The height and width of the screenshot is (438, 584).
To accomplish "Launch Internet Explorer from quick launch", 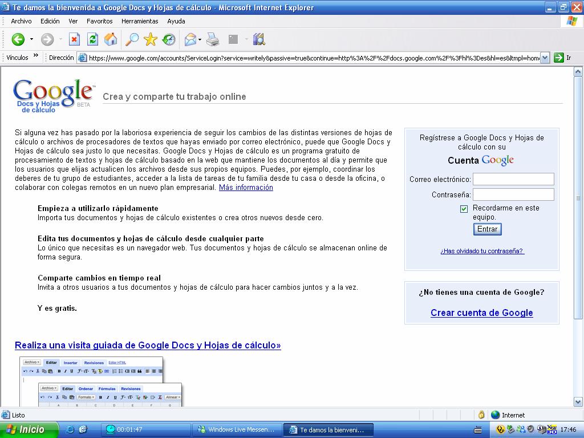I will [x=70, y=429].
